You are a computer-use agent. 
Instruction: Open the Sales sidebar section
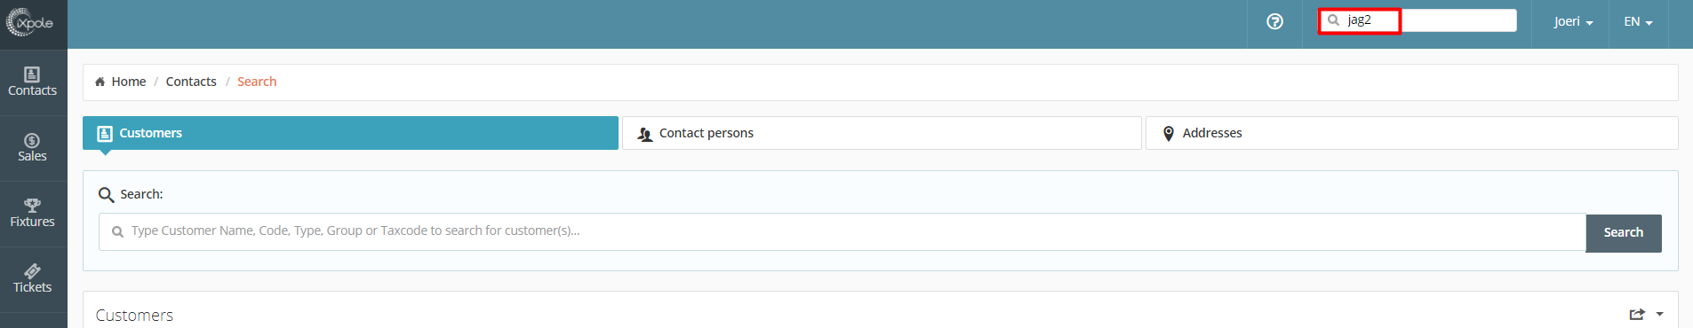(33, 148)
